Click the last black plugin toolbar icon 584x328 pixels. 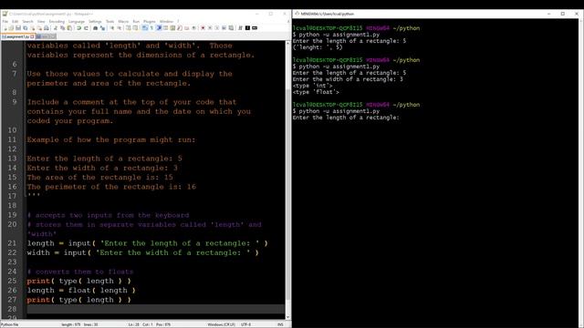click(255, 28)
